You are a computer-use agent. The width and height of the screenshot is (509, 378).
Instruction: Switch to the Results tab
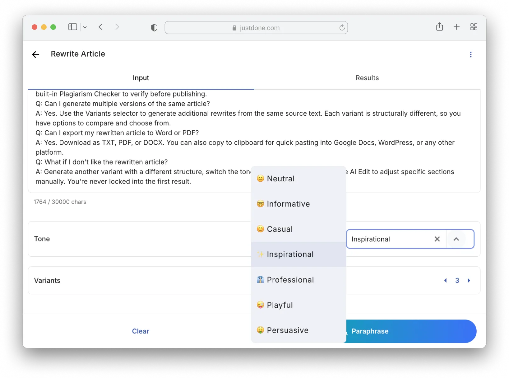(x=367, y=78)
